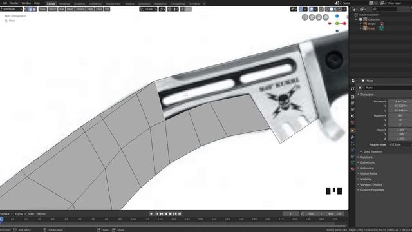
Task: Open the Output properties tab
Action: point(353,103)
